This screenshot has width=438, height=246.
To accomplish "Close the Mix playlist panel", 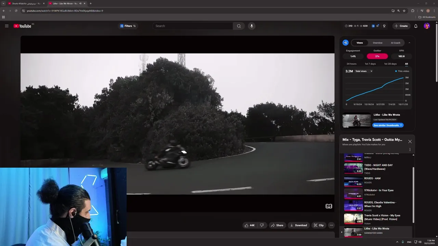I will 410,141.
